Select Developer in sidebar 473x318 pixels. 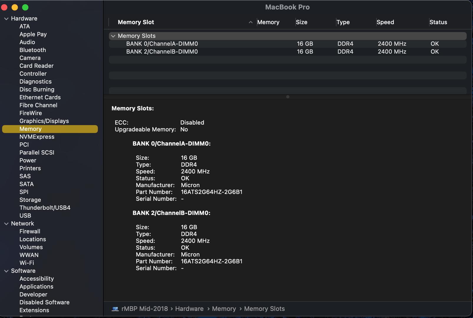33,294
